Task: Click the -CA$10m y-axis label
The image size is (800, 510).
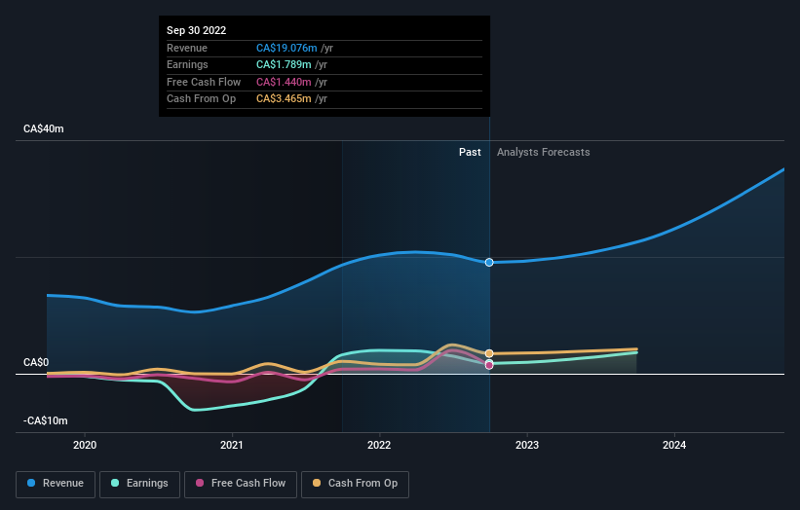Action: coord(46,420)
